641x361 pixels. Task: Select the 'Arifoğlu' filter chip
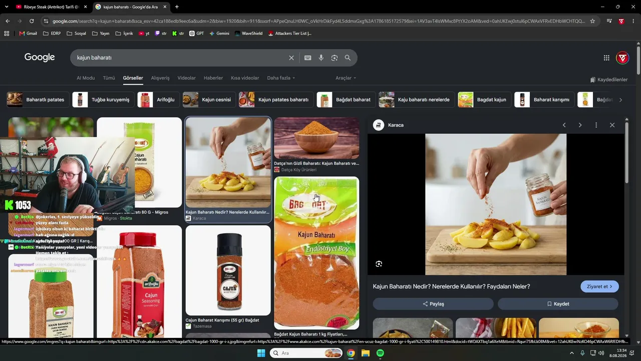coord(159,100)
